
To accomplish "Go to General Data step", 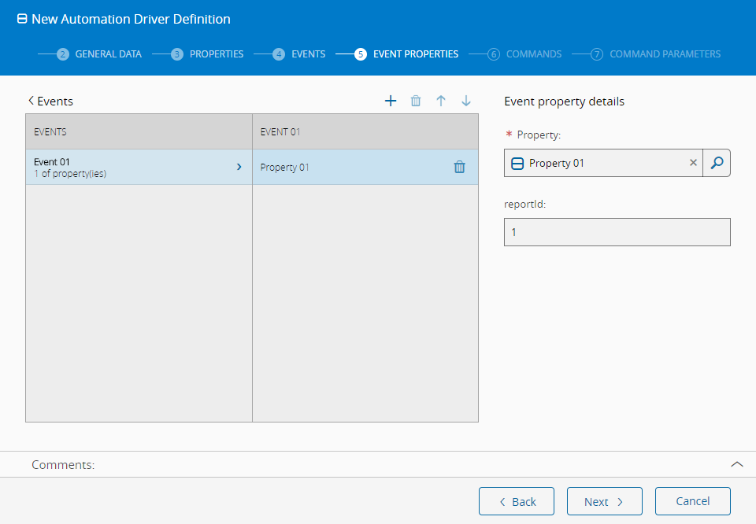I will pyautogui.click(x=99, y=54).
